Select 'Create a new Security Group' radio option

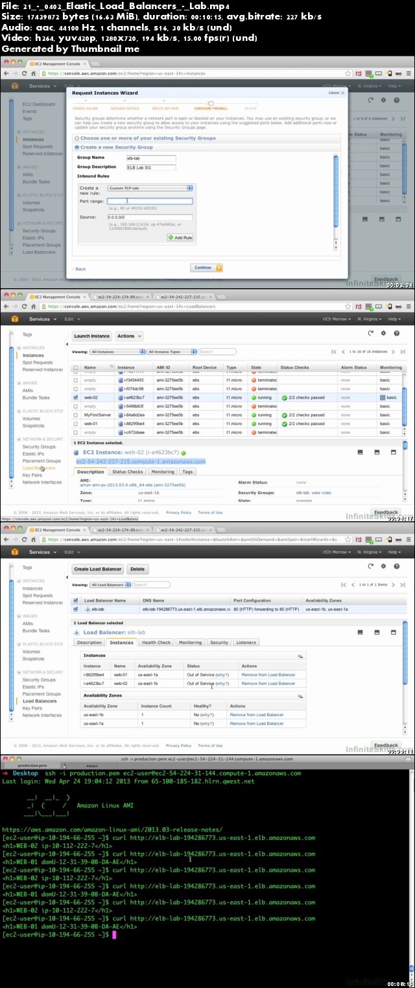click(77, 147)
